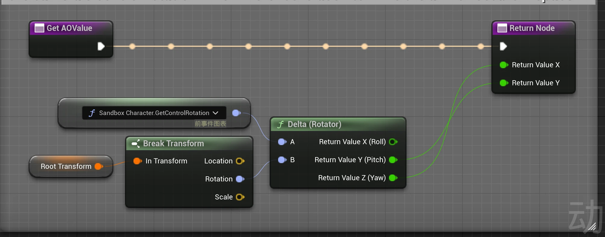The height and width of the screenshot is (237, 605).
Task: Select the Get AOValue node title
Action: 69,28
